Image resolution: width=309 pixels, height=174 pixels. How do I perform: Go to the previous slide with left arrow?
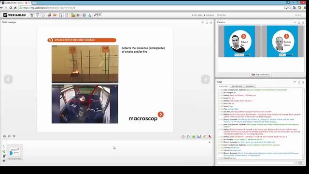coord(8,79)
